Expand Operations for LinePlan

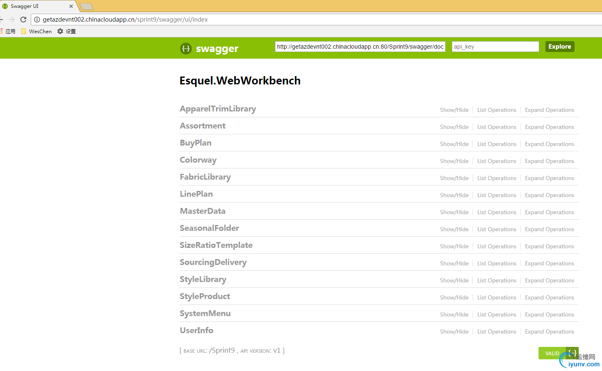coord(550,195)
